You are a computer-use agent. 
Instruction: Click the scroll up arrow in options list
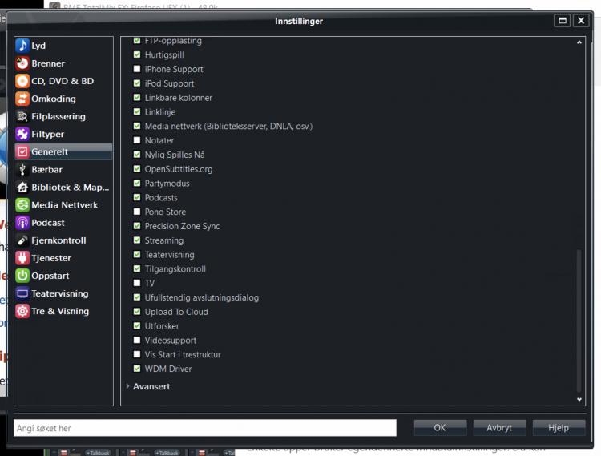pos(579,42)
